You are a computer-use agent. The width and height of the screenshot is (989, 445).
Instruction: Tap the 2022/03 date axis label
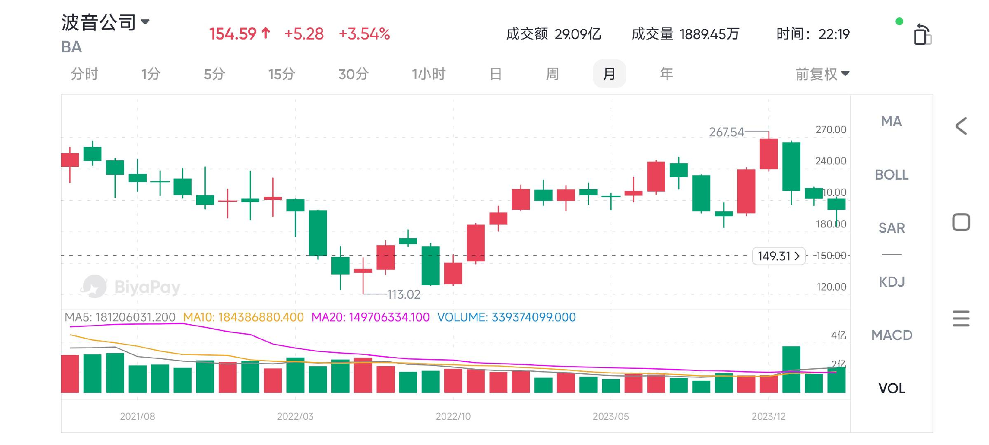click(295, 417)
